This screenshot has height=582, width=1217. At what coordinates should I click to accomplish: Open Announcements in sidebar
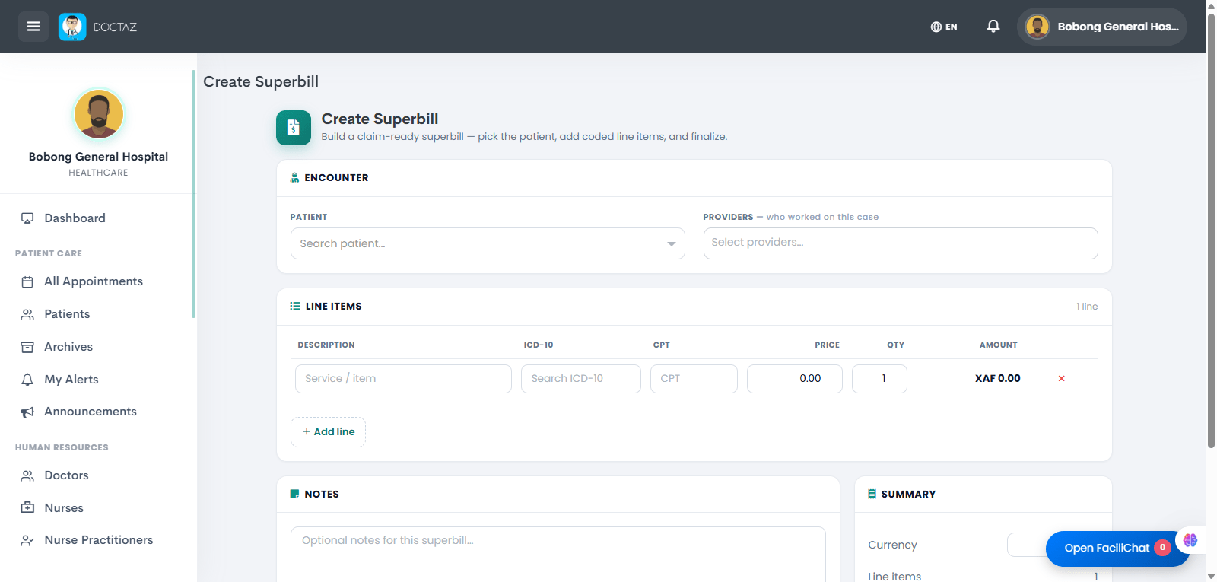91,412
